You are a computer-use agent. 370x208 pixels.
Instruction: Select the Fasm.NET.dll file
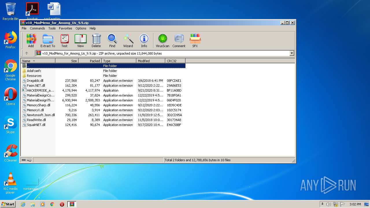36,86
